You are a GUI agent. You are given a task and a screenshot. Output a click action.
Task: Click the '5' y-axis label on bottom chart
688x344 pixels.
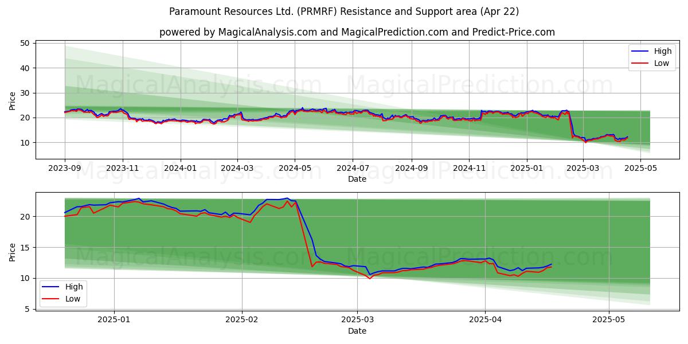pyautogui.click(x=29, y=309)
